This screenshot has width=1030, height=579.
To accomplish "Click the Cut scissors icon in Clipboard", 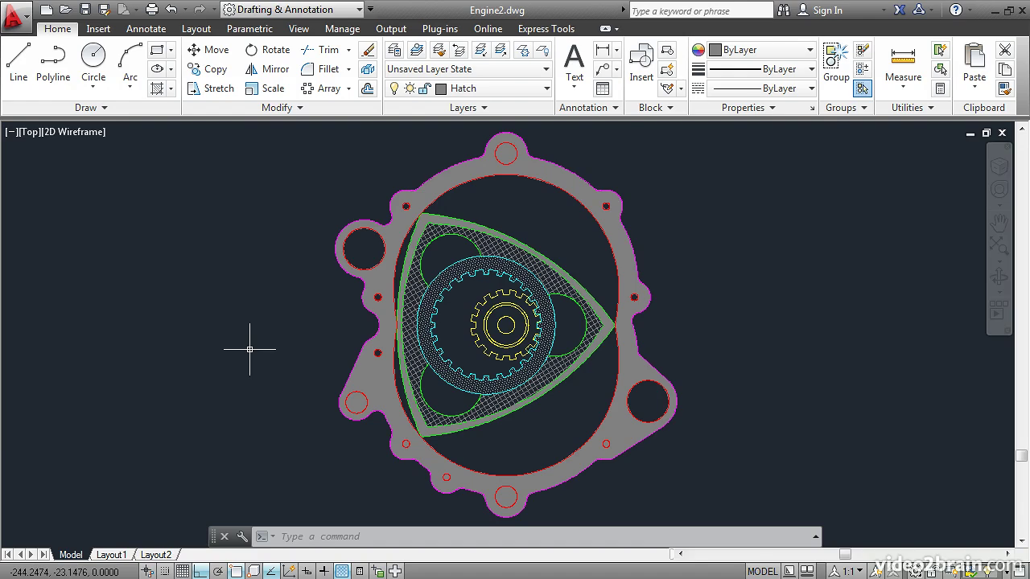I will [1005, 50].
